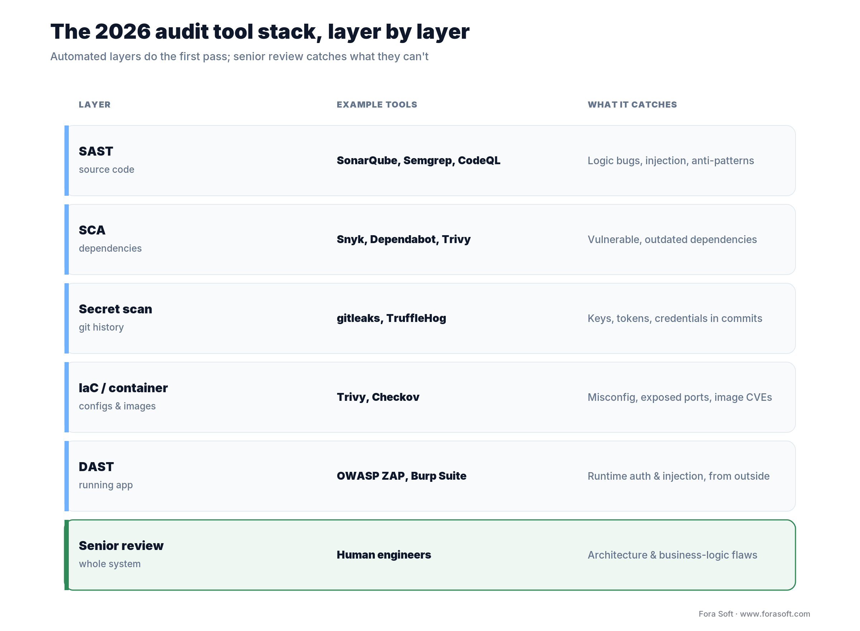Click 'Trivy, Checkov' tools text
This screenshot has width=860, height=631.
click(x=378, y=397)
